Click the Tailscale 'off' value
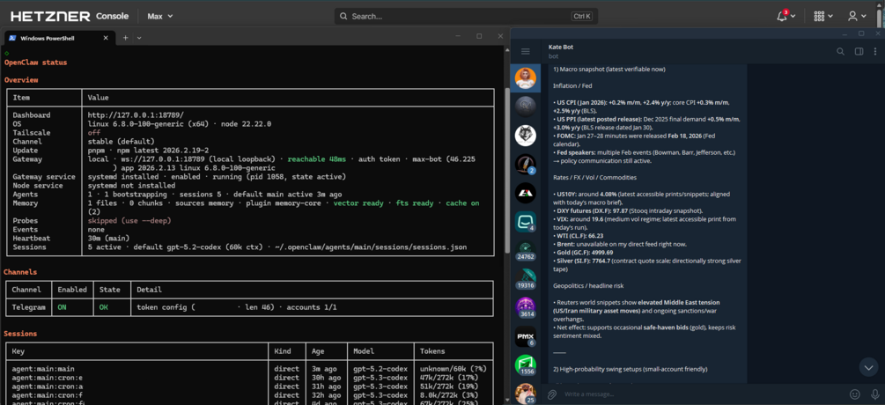This screenshot has width=885, height=405. (x=94, y=133)
